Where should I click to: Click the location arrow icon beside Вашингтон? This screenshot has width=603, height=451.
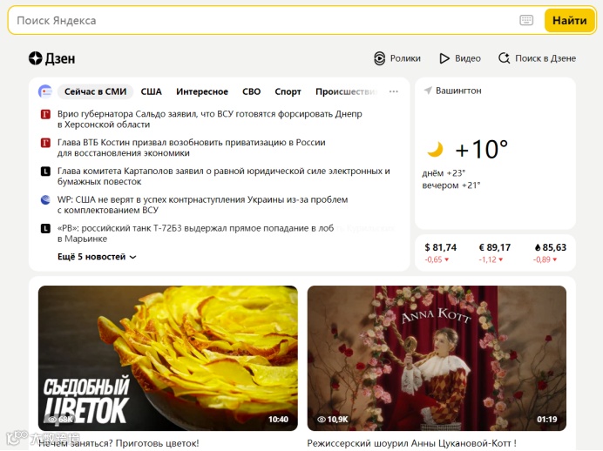coord(428,91)
